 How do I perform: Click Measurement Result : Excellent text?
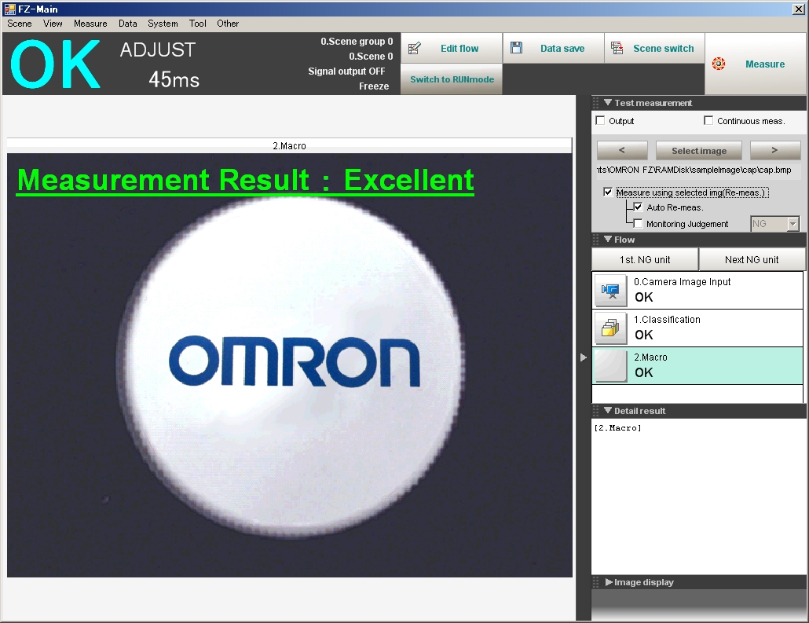click(245, 180)
